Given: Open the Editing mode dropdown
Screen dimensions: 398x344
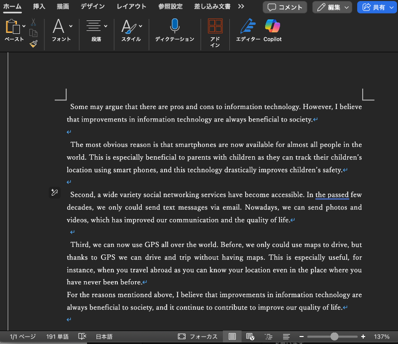Looking at the screenshot, I should 332,7.
